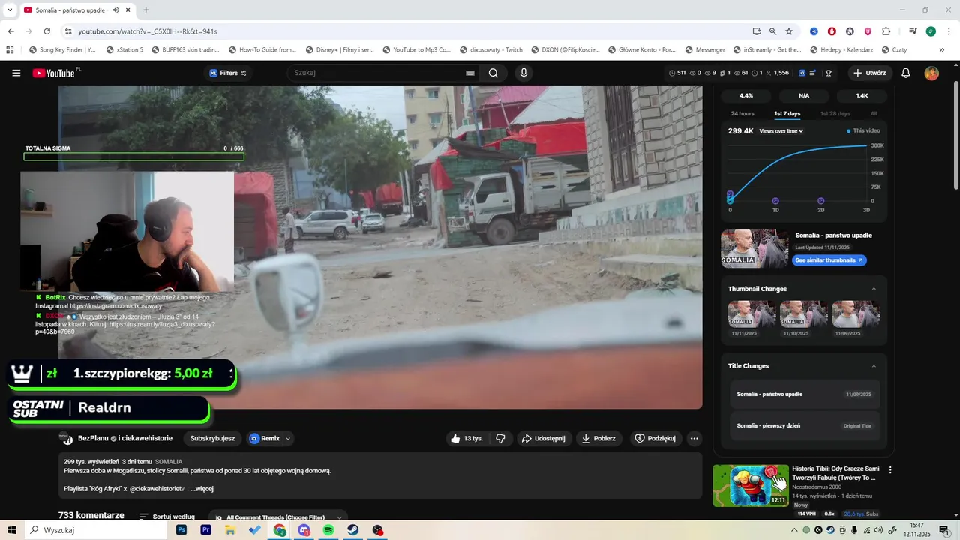This screenshot has height=540, width=960.
Task: Open the Messenger bookmark
Action: (x=703, y=50)
